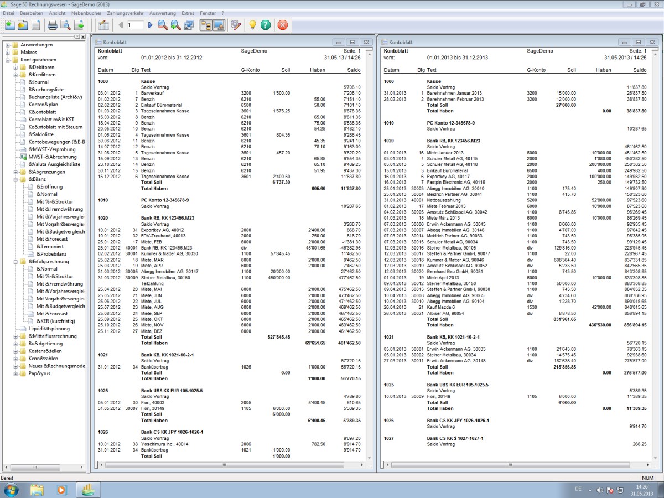Expand the &Debitoren folder
Screen dimensions: 664x498
(15, 68)
